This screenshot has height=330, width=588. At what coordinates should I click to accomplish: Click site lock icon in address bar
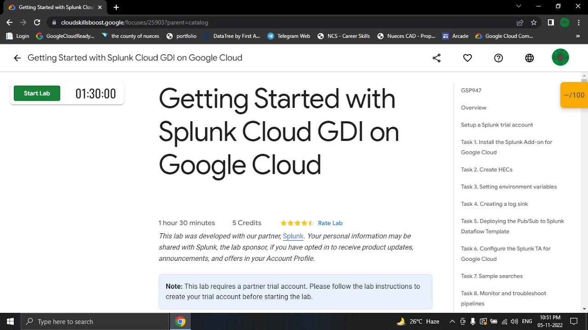[x=54, y=22]
